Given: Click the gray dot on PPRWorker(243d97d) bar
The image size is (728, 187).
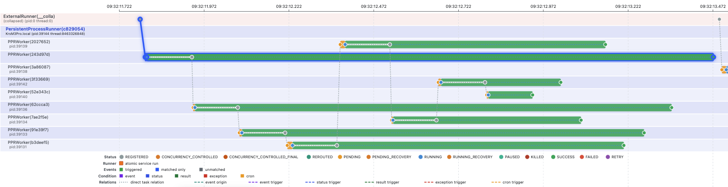Looking at the screenshot, I should (x=192, y=57).
